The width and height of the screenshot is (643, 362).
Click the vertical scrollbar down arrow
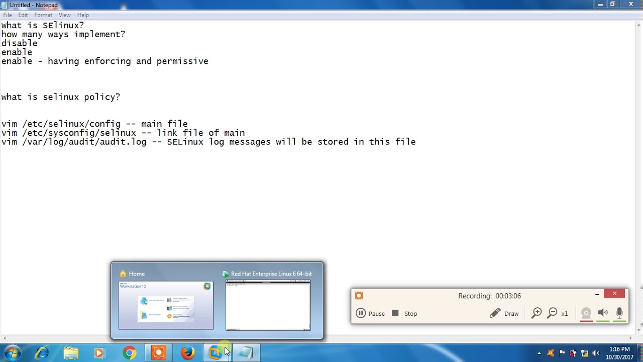tap(639, 330)
